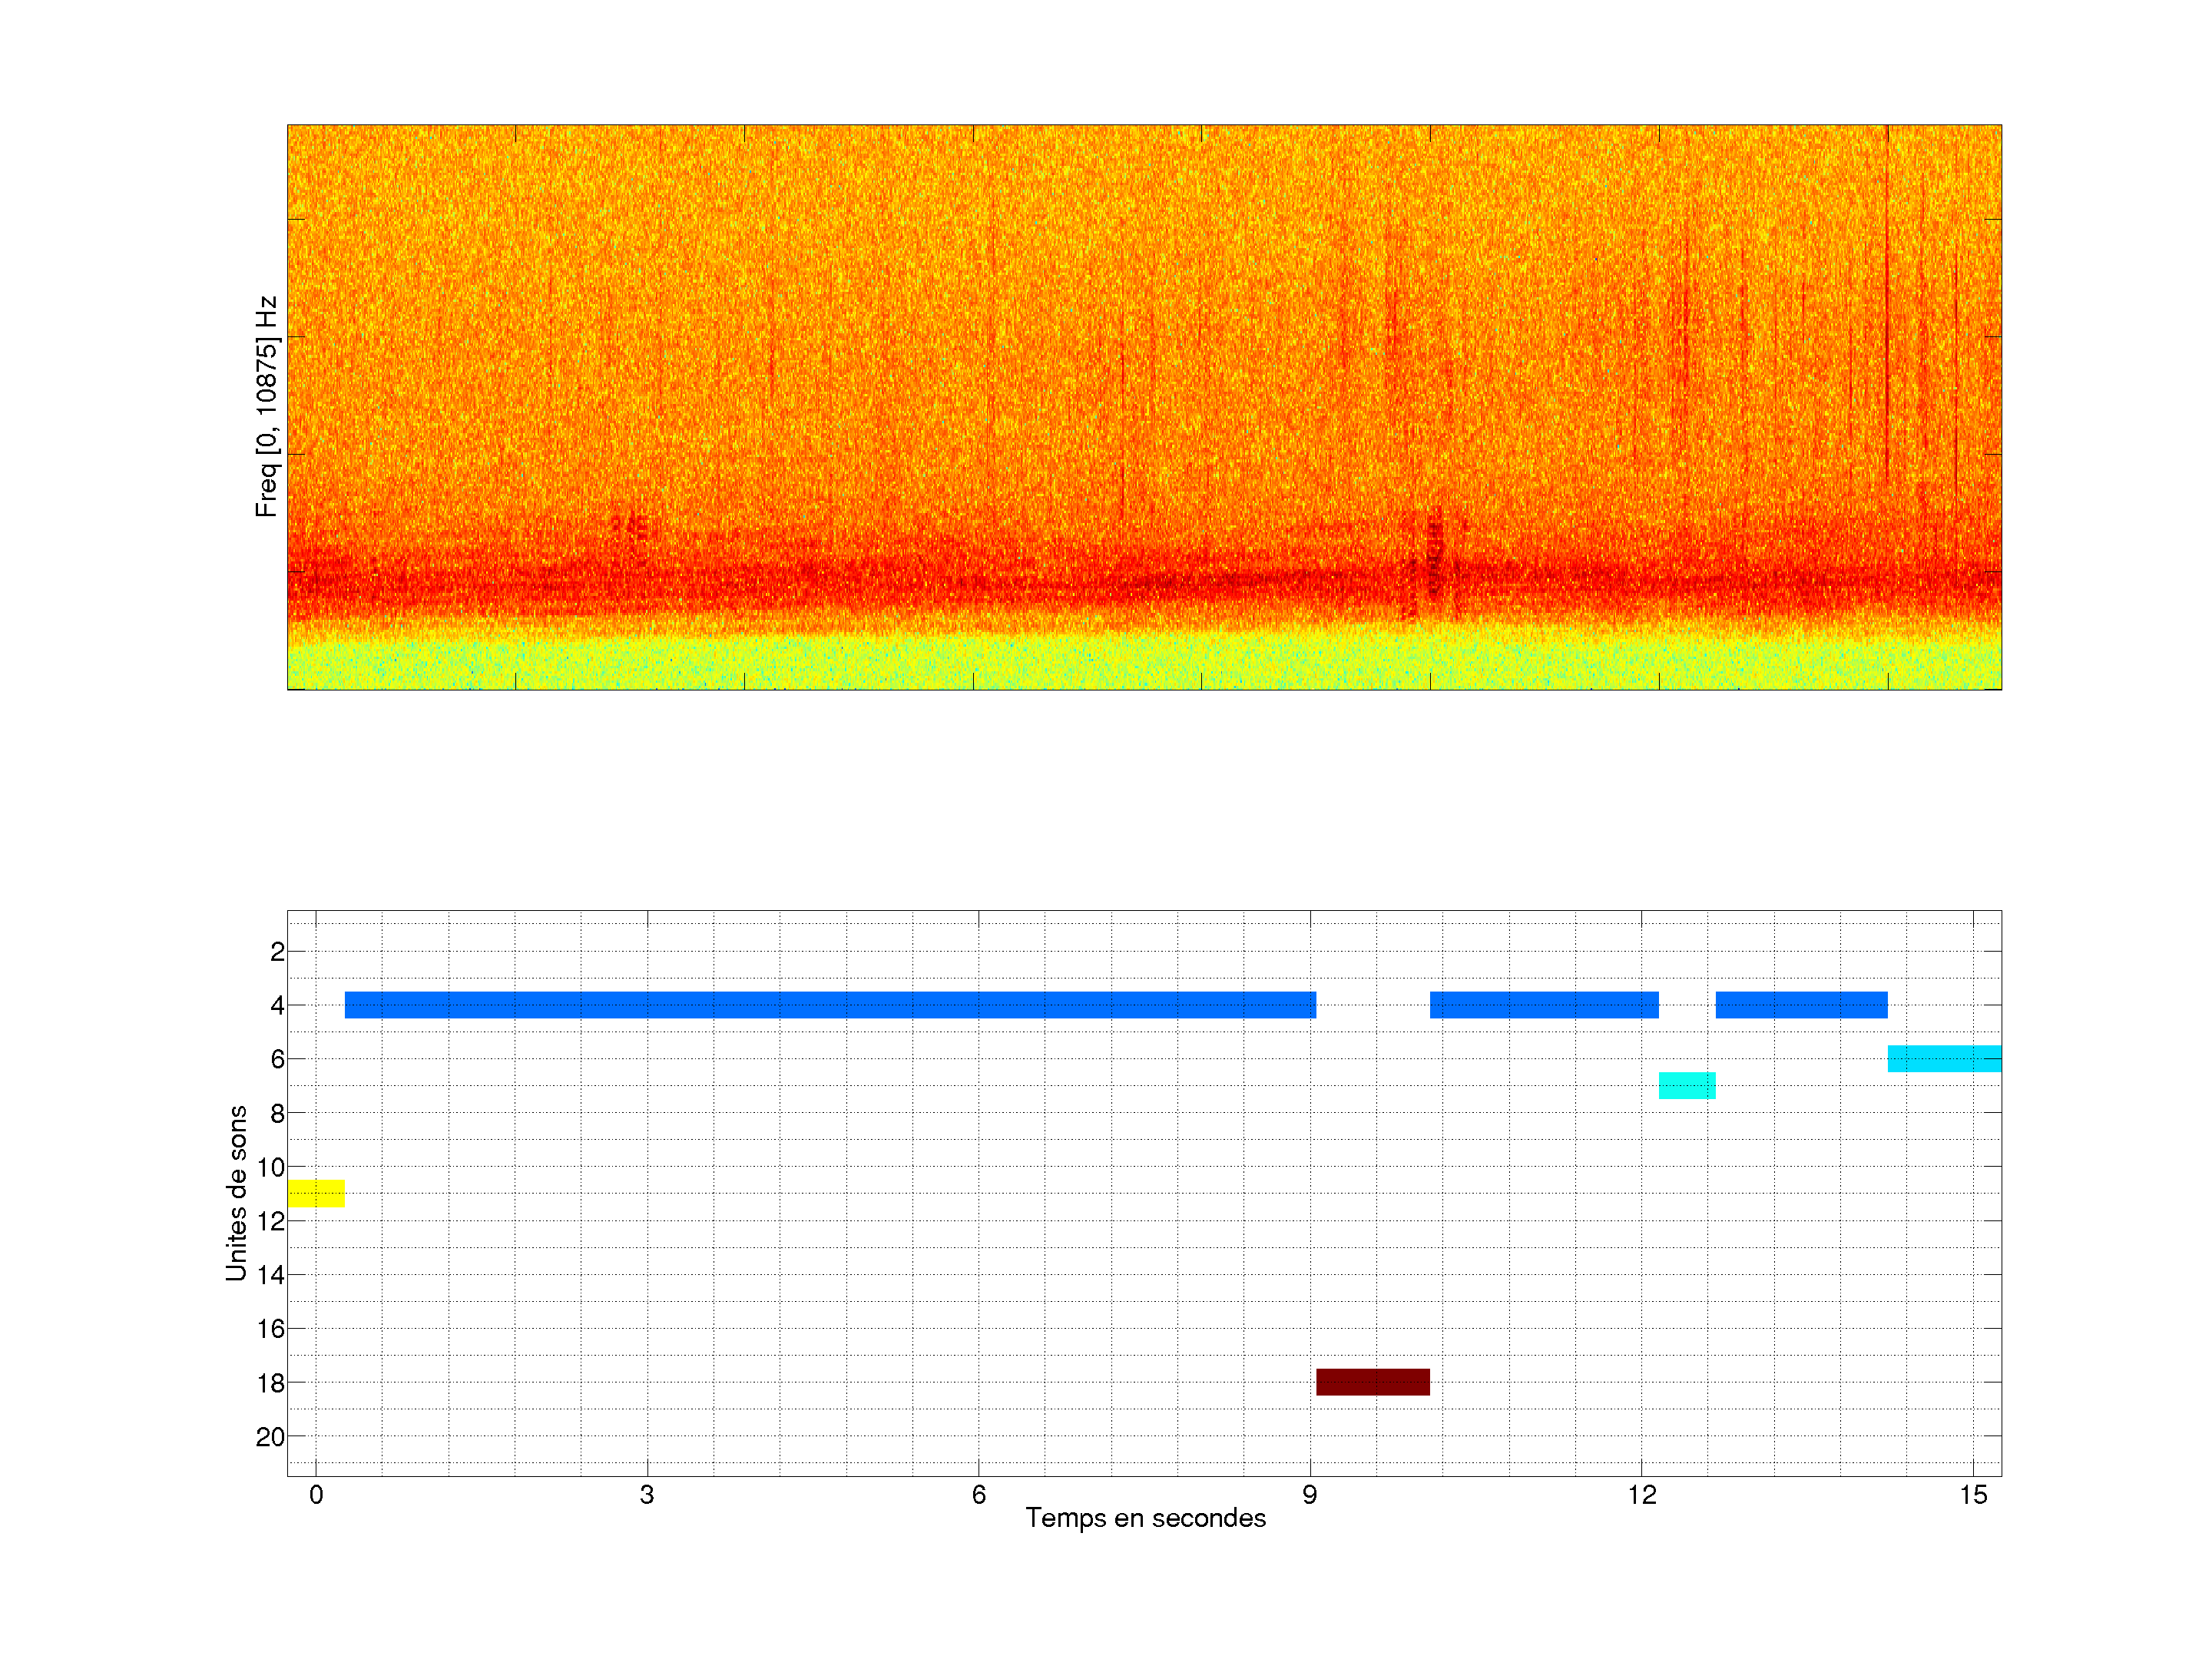Screen dimensions: 2212x1659
Task: Click the dark red bar at unit 18
Action: [1372, 1382]
